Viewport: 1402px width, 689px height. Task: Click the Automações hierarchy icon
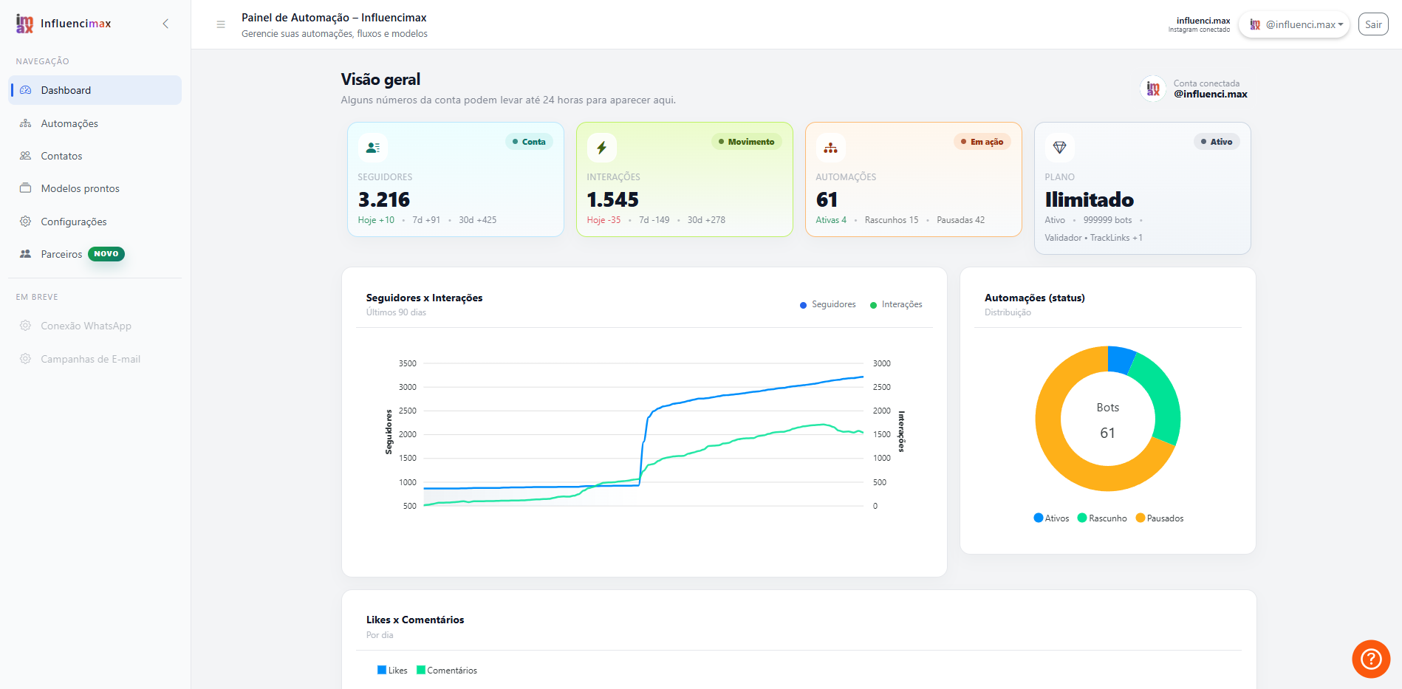click(x=26, y=123)
